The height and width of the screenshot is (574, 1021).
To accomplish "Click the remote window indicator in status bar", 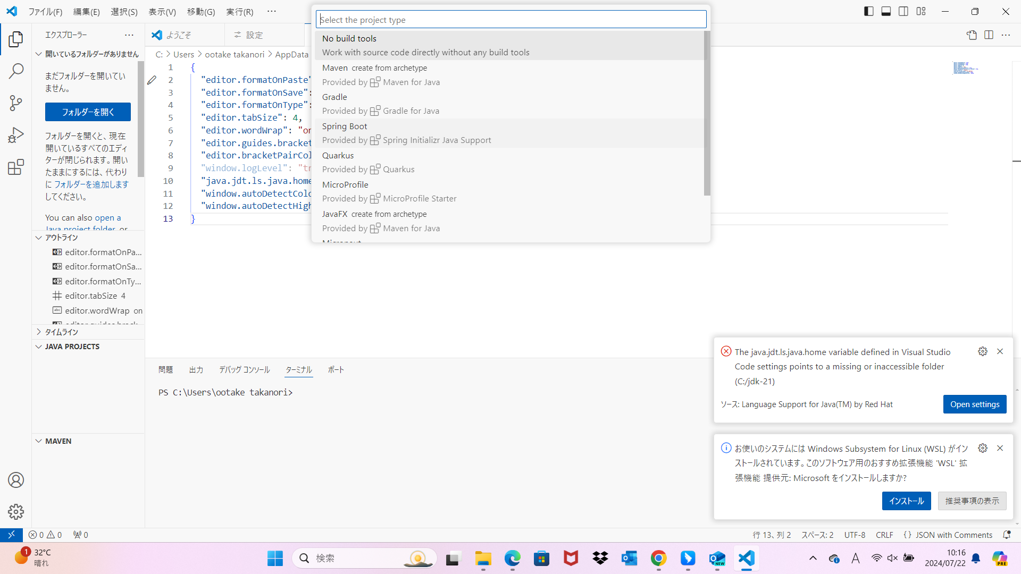I will click(11, 535).
